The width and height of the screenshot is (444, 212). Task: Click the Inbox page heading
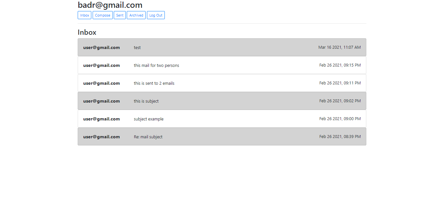[86, 32]
